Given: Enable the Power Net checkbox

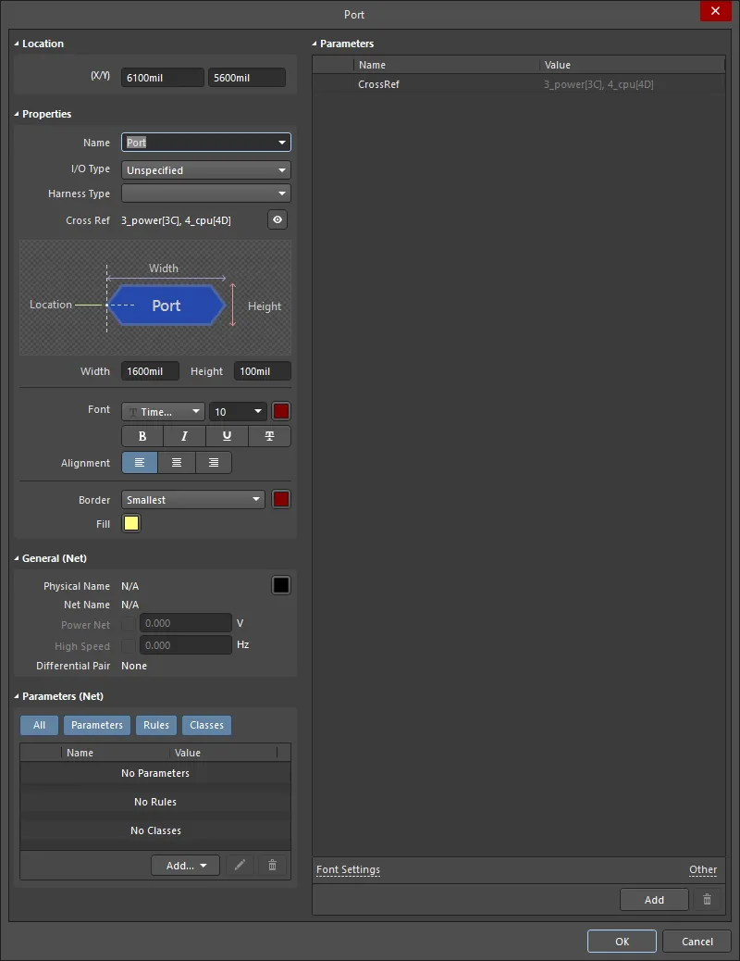Looking at the screenshot, I should pyautogui.click(x=128, y=624).
